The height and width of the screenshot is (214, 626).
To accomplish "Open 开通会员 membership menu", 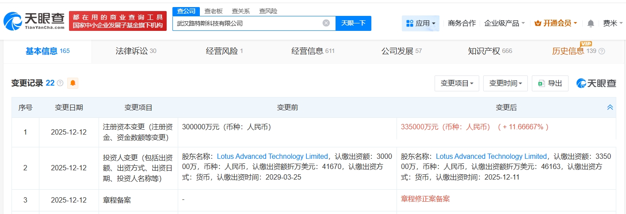I will pyautogui.click(x=555, y=23).
